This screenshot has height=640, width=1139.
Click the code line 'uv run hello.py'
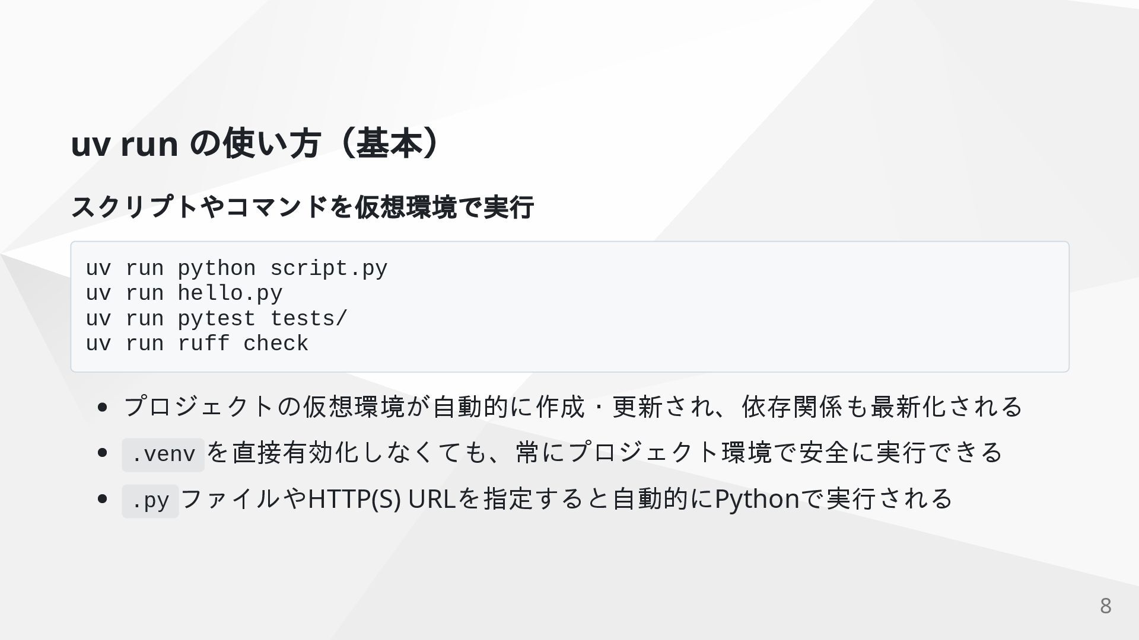[x=184, y=293]
